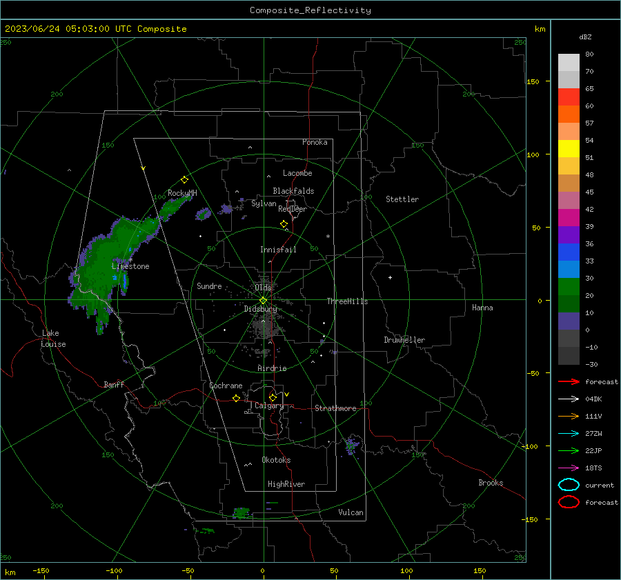Click the white 04DK arrow legend icon
621x580 pixels.
point(569,399)
